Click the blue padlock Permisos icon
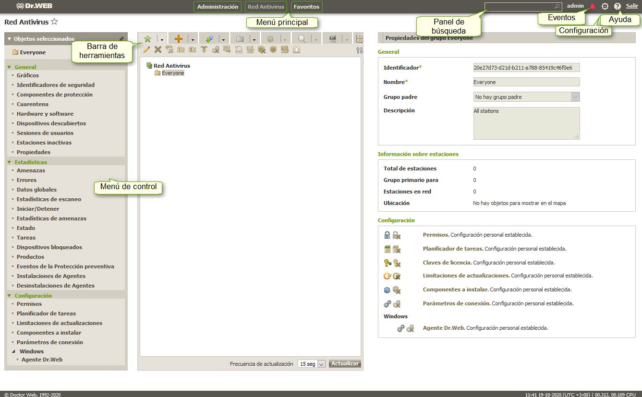This screenshot has width=642, height=397. [388, 235]
